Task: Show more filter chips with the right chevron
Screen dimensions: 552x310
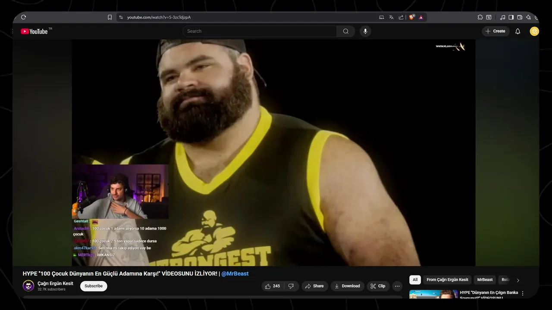Action: (518, 280)
